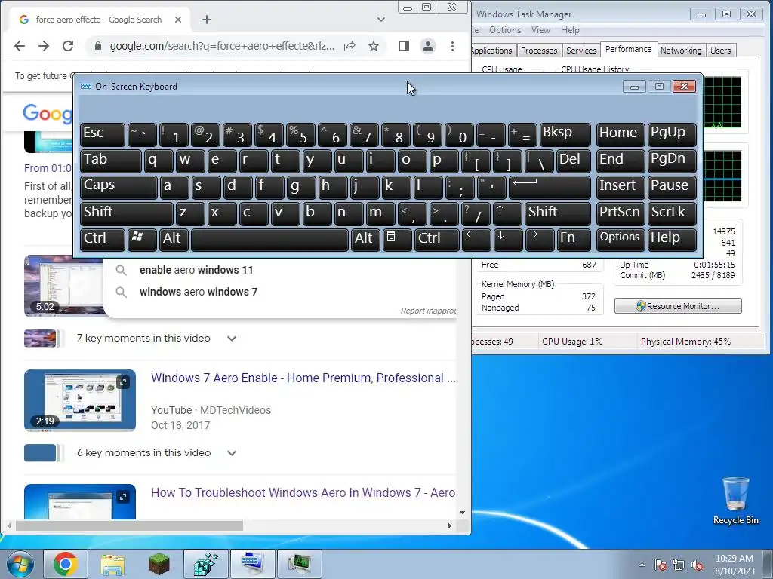
Task: Open Minecraft block icon on taskbar
Action: coord(159,564)
